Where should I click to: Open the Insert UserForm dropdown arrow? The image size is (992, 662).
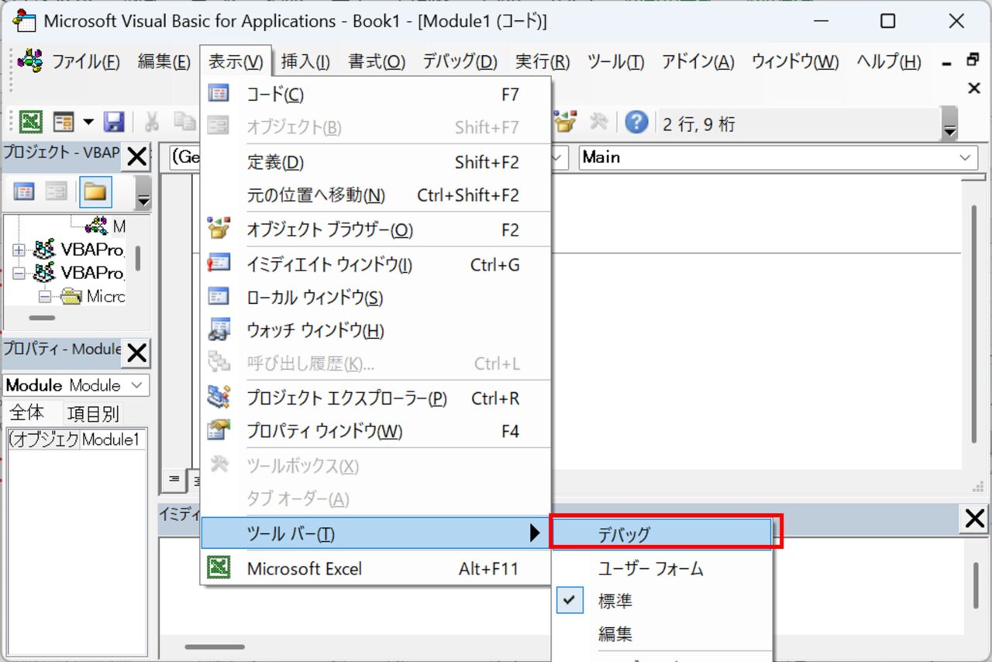coord(88,122)
